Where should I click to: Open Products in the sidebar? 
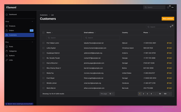click(x=20, y=26)
